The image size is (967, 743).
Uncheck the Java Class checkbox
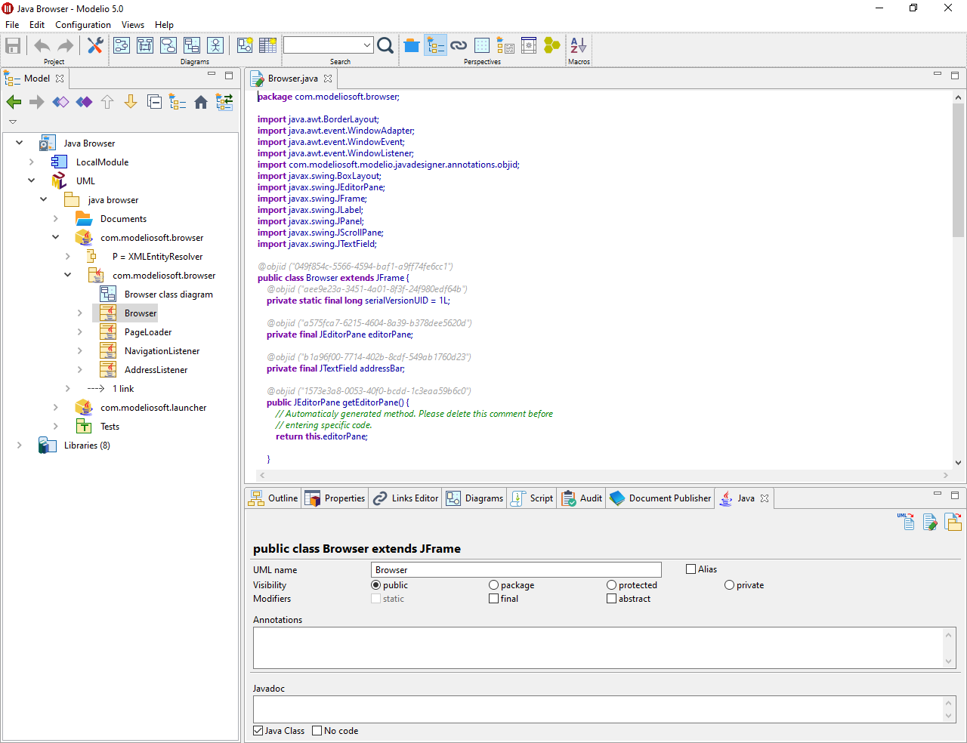[x=258, y=731]
